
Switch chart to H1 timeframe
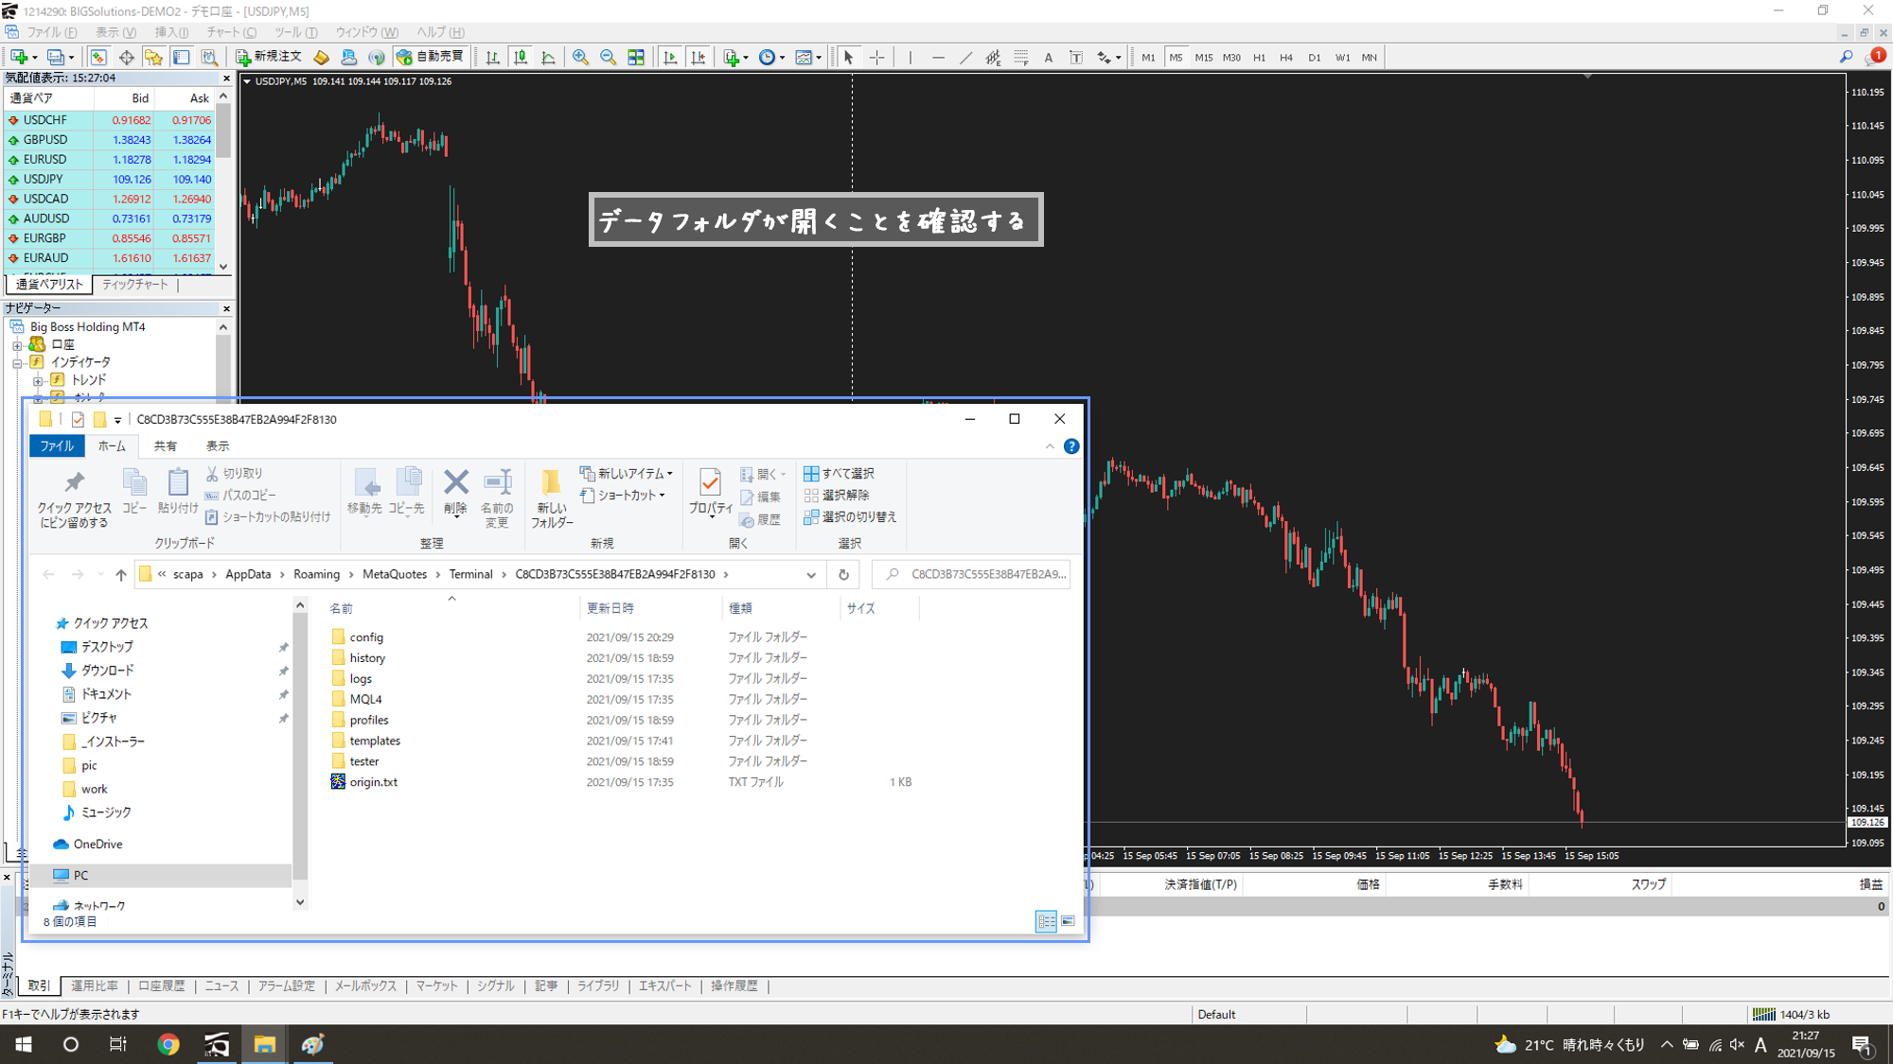tap(1259, 58)
